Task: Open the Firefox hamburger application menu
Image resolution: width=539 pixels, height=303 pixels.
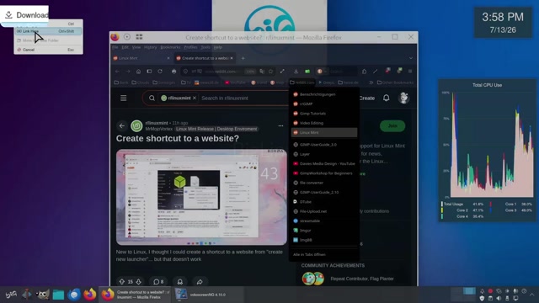Action: 410,72
